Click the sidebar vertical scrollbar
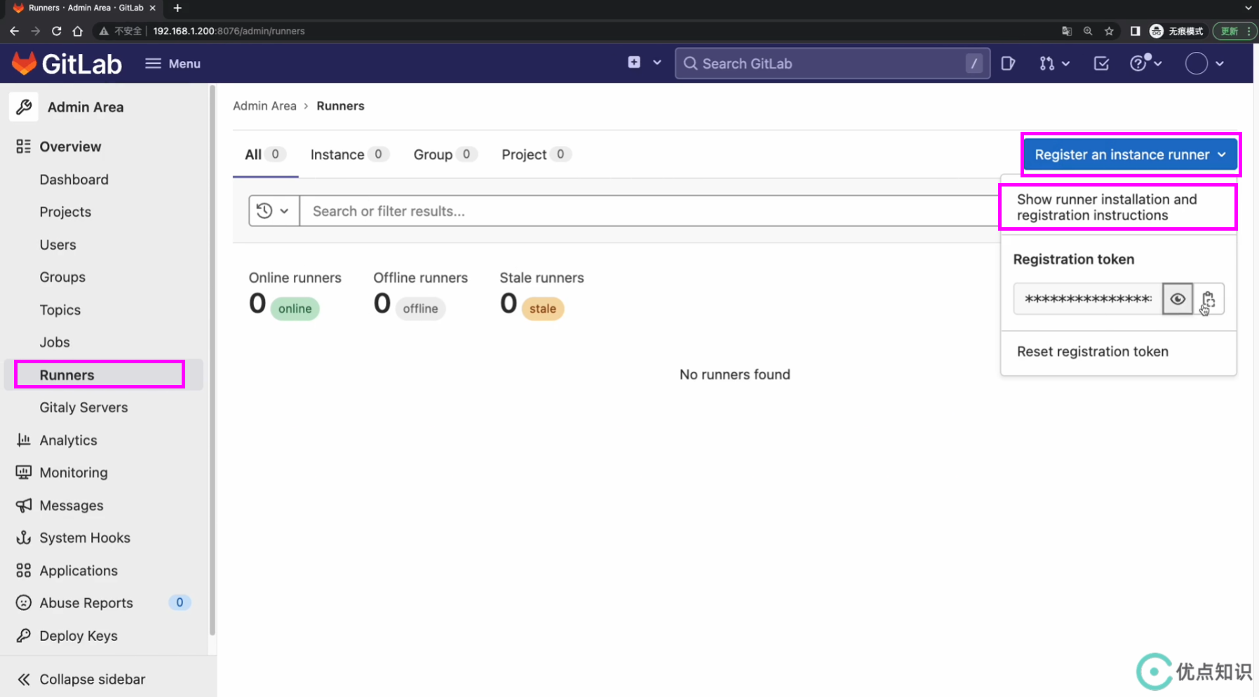 [x=212, y=360]
